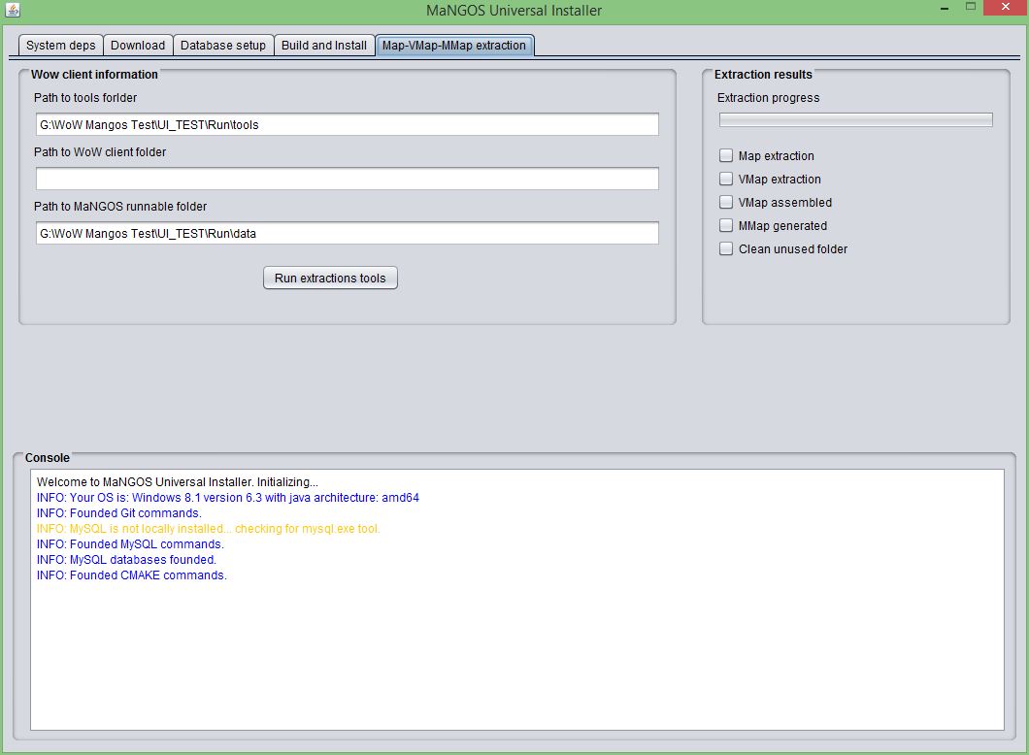Focus the Path to tools folder field

(x=348, y=124)
